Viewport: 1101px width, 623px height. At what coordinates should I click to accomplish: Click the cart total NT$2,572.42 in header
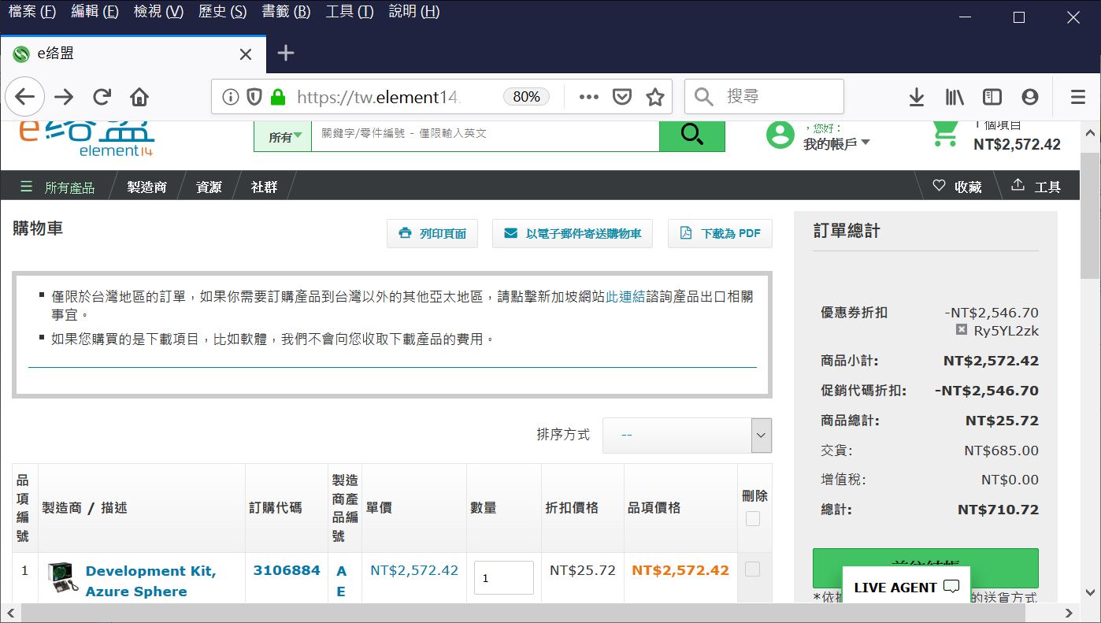tap(1017, 144)
